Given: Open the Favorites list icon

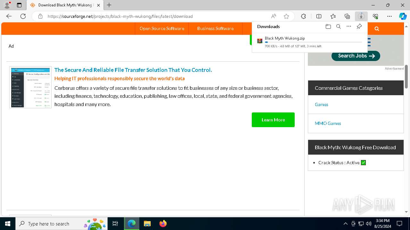Looking at the screenshot, I should 333,16.
